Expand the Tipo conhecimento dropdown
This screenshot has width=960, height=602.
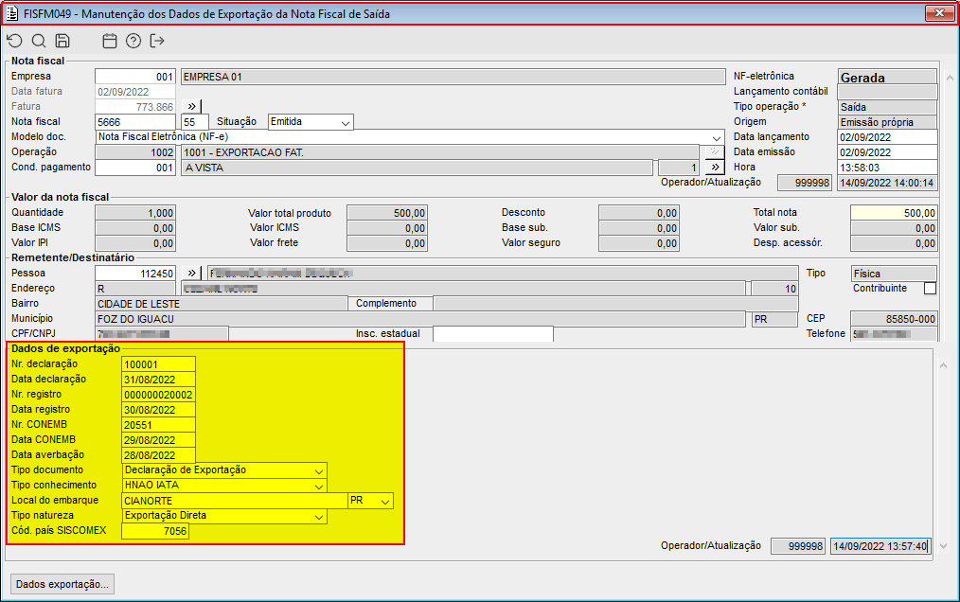319,486
